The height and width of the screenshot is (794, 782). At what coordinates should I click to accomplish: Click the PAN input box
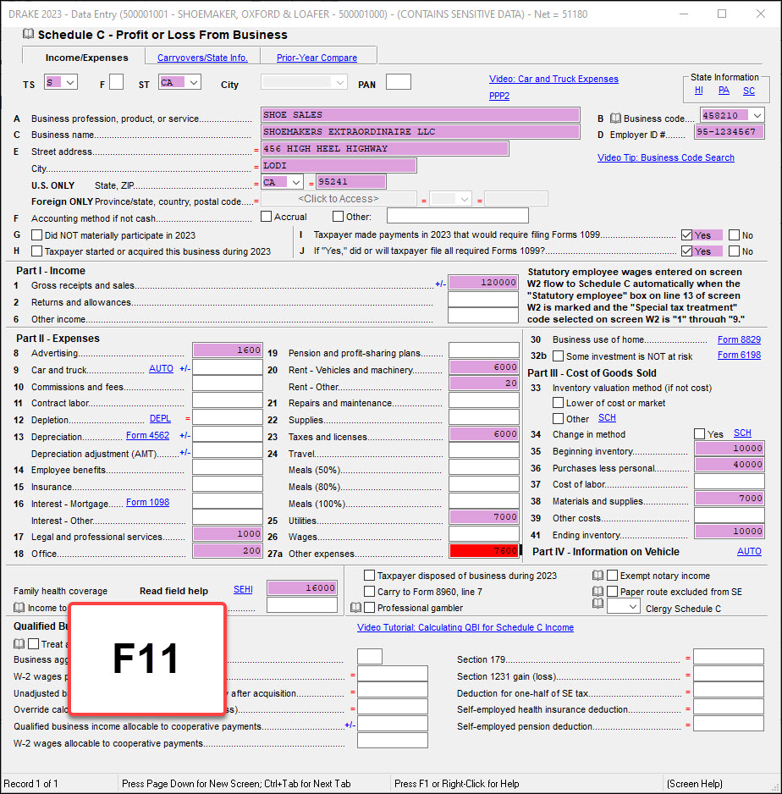coord(399,82)
